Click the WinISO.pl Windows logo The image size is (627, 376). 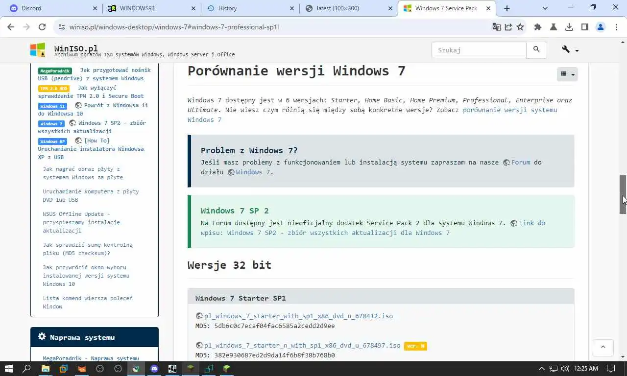coord(38,50)
